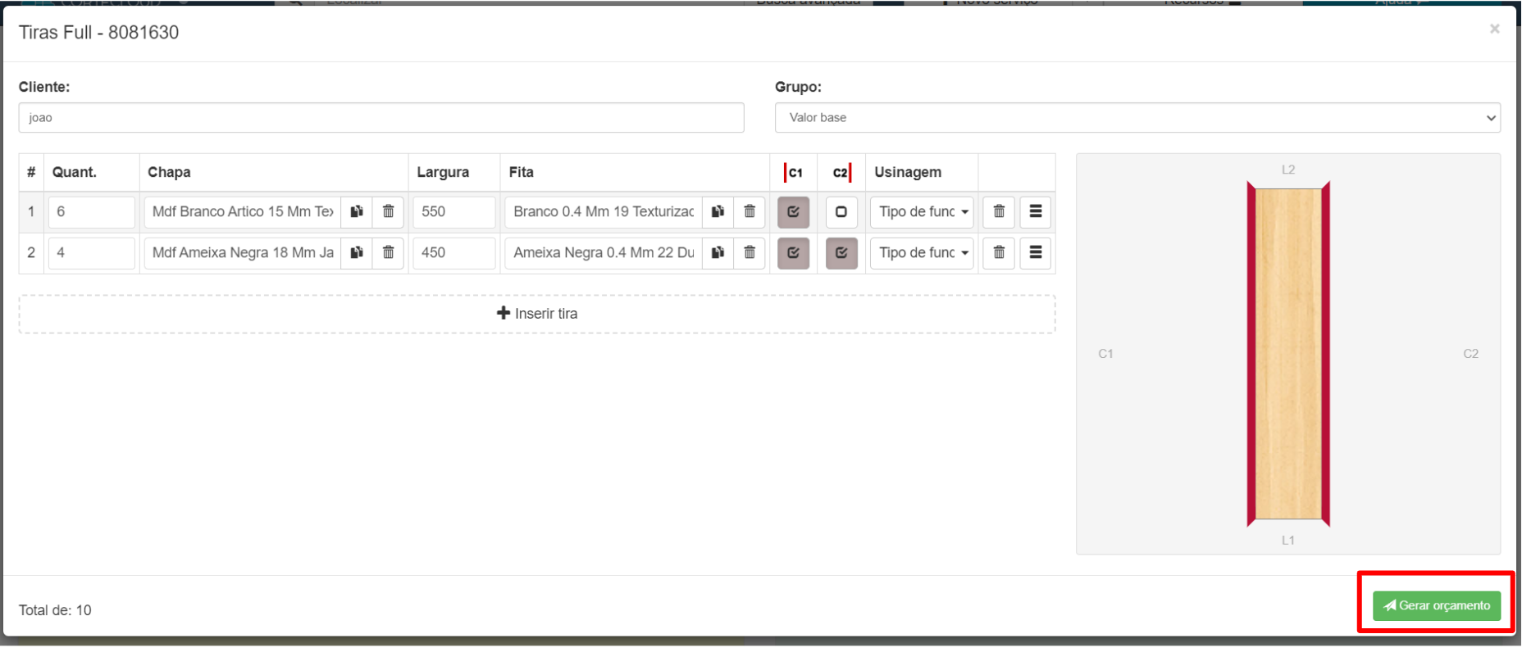Select the quantity field showing 4
Viewport: 1522px width, 652px height.
click(92, 253)
